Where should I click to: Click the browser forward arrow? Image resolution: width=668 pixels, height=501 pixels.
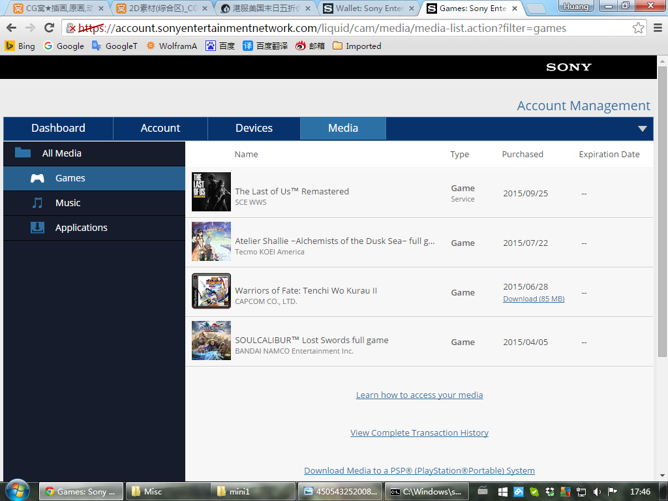coord(30,28)
